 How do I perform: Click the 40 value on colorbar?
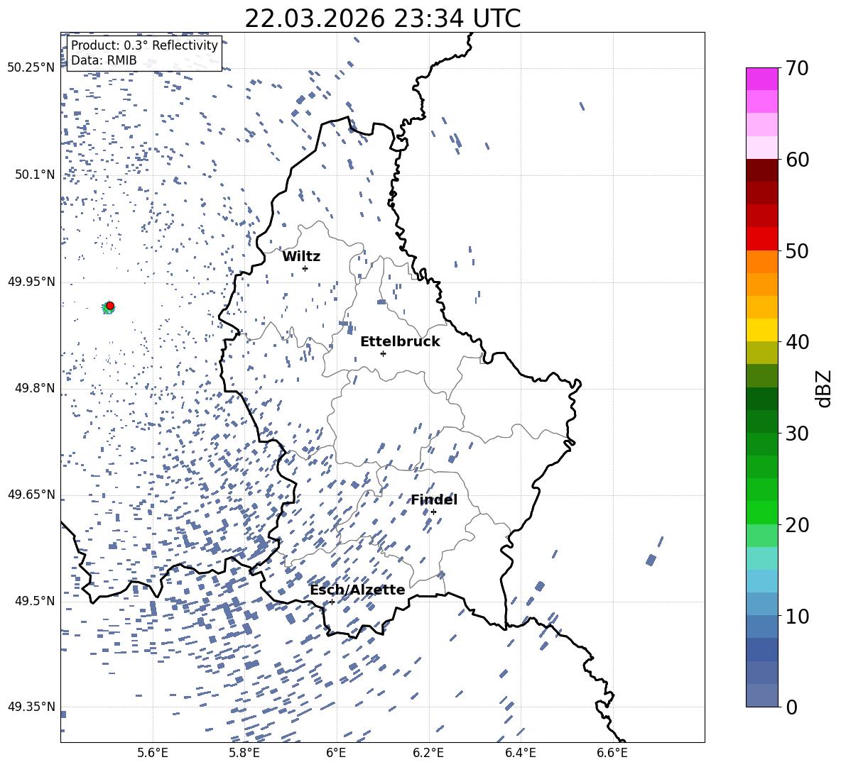coord(797,342)
